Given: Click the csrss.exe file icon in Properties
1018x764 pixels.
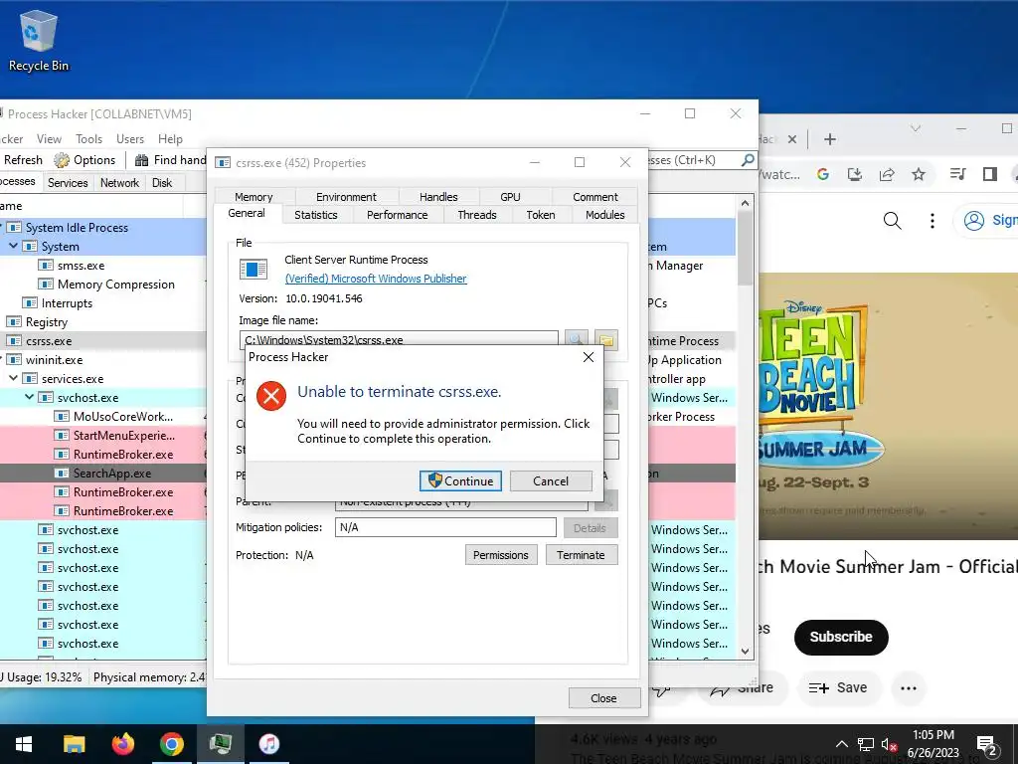Looking at the screenshot, I should tap(254, 269).
